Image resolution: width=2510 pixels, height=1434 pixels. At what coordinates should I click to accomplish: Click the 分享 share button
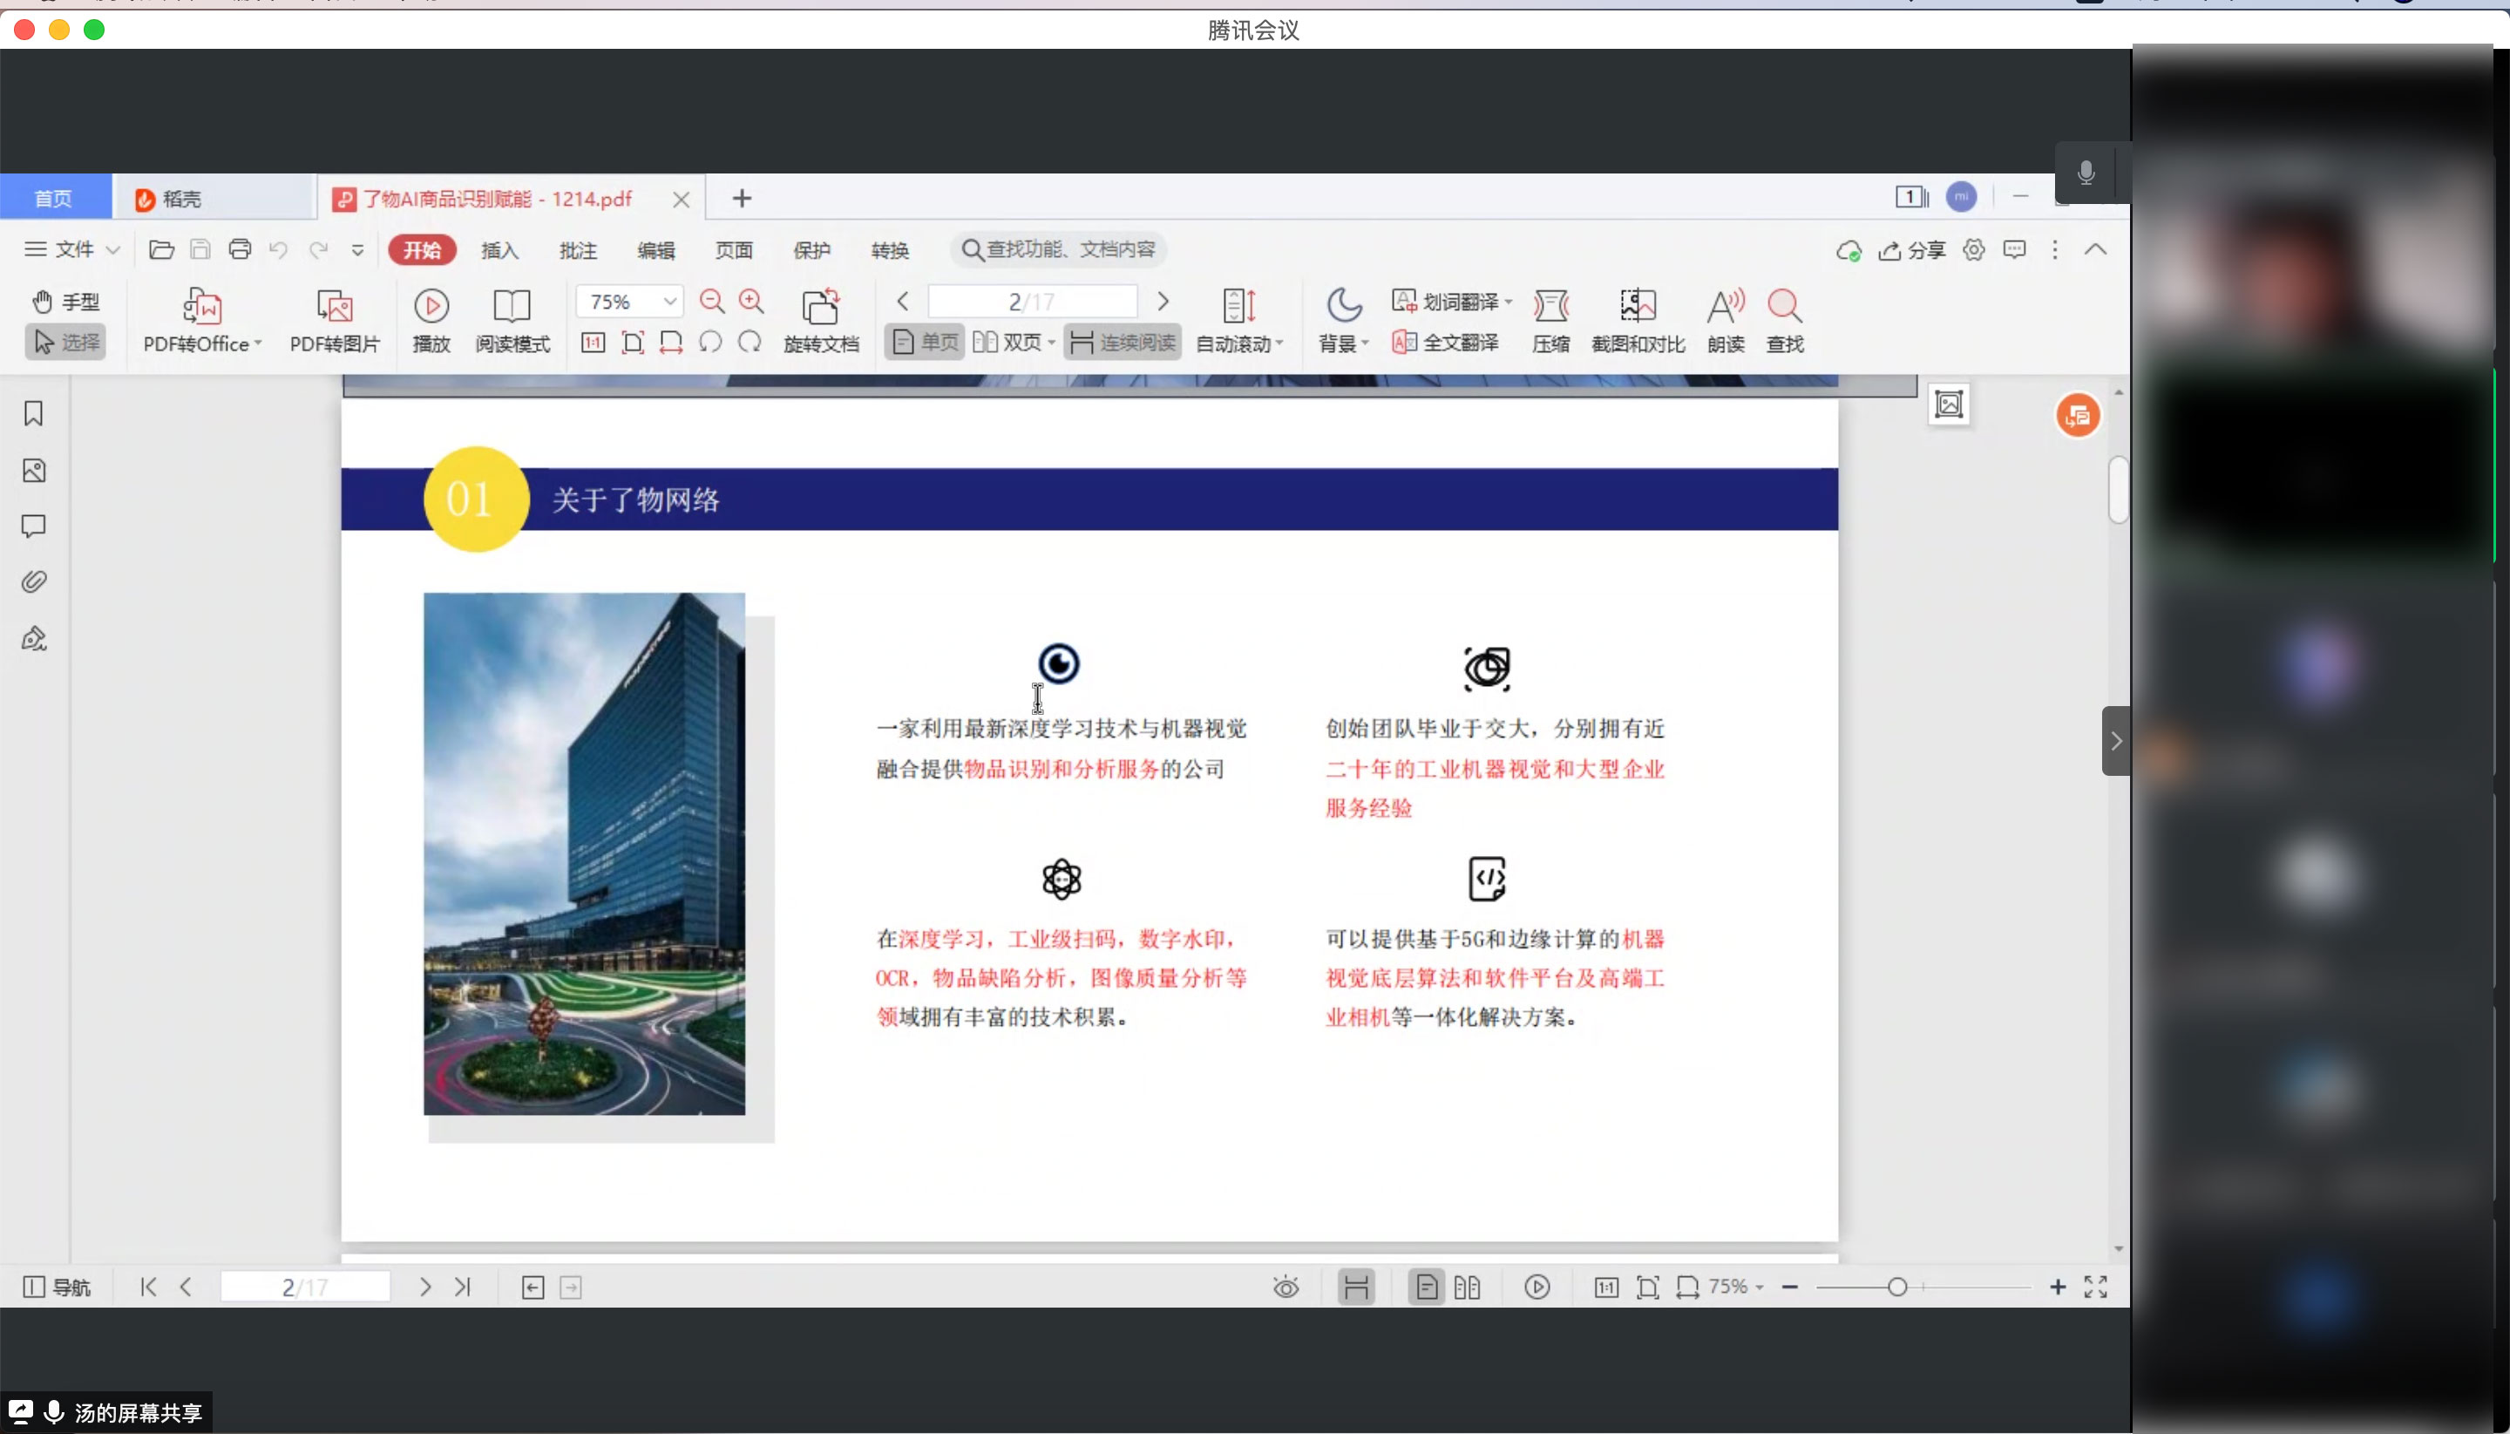(1912, 250)
